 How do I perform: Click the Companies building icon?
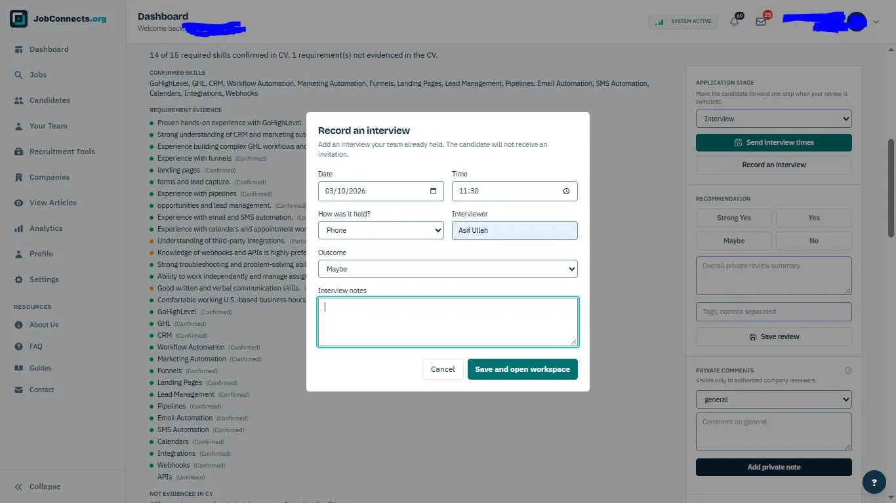[x=18, y=177]
